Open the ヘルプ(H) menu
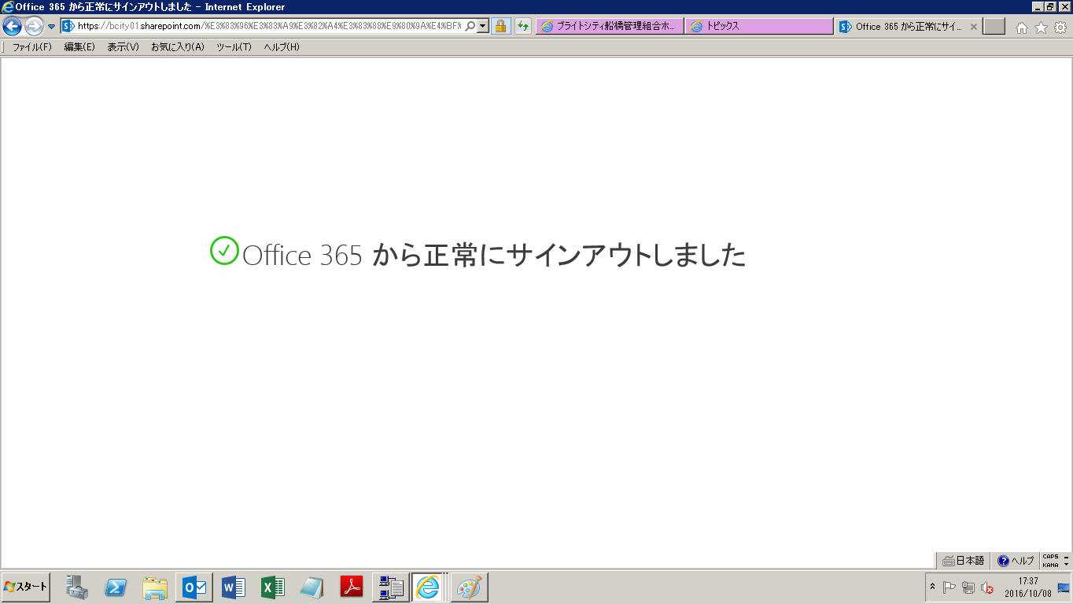Viewport: 1073px width, 604px height. pyautogui.click(x=281, y=47)
